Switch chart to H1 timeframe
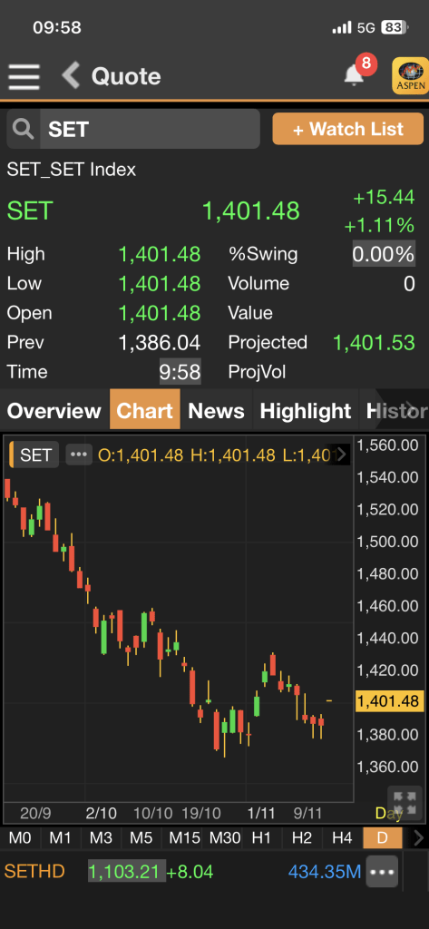This screenshot has height=929, width=429. click(x=261, y=837)
